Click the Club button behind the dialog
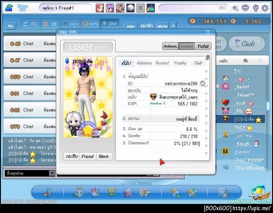 tap(247, 44)
